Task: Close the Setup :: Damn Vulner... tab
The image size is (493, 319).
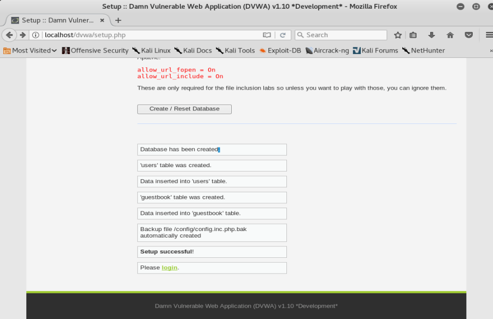Action: coord(102,20)
